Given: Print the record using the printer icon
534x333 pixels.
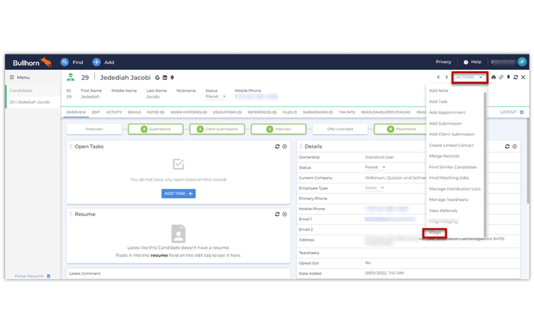Looking at the screenshot, I should pyautogui.click(x=493, y=77).
